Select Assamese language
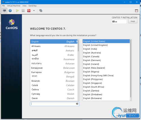The height and width of the screenshot is (120, 141). coord(54,59)
